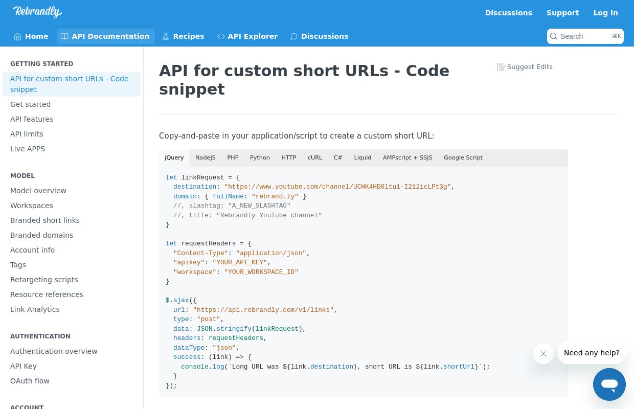
Task: Open API features in sidebar
Action: [72, 119]
